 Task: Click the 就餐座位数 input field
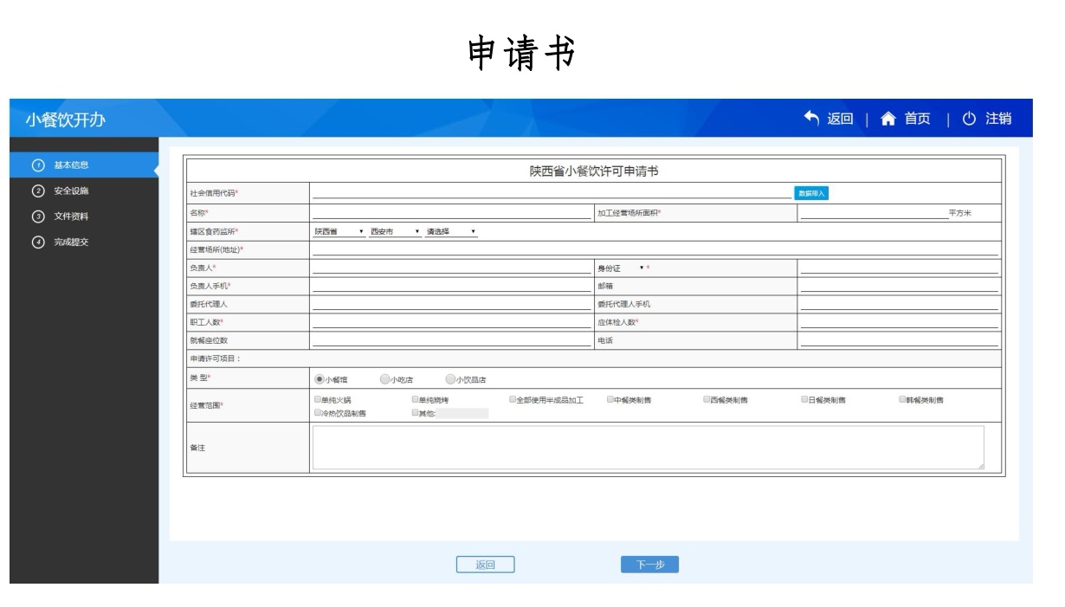pyautogui.click(x=450, y=340)
